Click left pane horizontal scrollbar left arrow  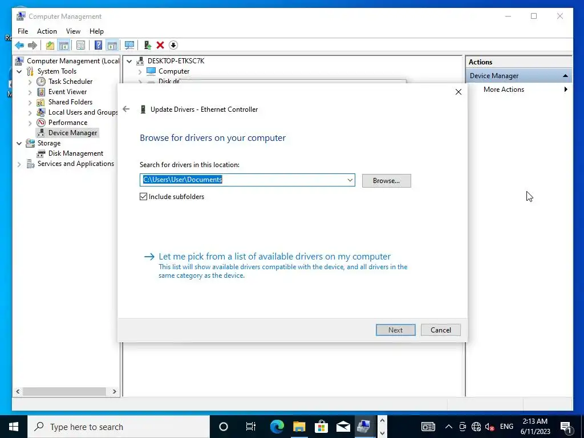pyautogui.click(x=18, y=391)
